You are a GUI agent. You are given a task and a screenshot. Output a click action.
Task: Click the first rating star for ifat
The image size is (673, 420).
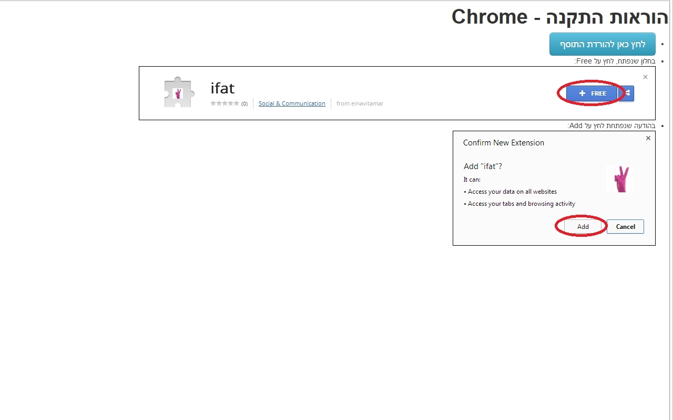pyautogui.click(x=215, y=103)
